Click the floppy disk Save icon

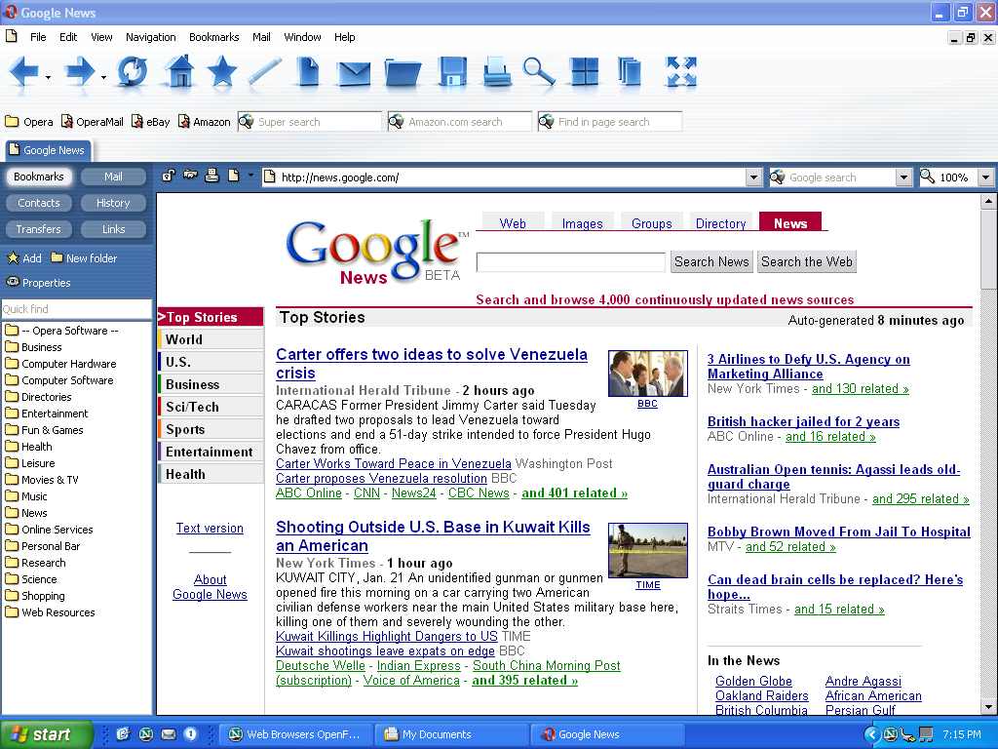click(x=452, y=73)
